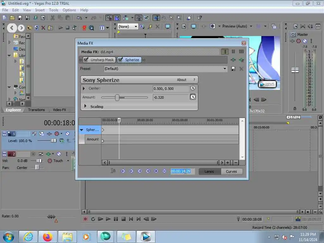Switch keyframe view to Lanes
Image resolution: width=324 pixels, height=243 pixels.
pos(209,171)
